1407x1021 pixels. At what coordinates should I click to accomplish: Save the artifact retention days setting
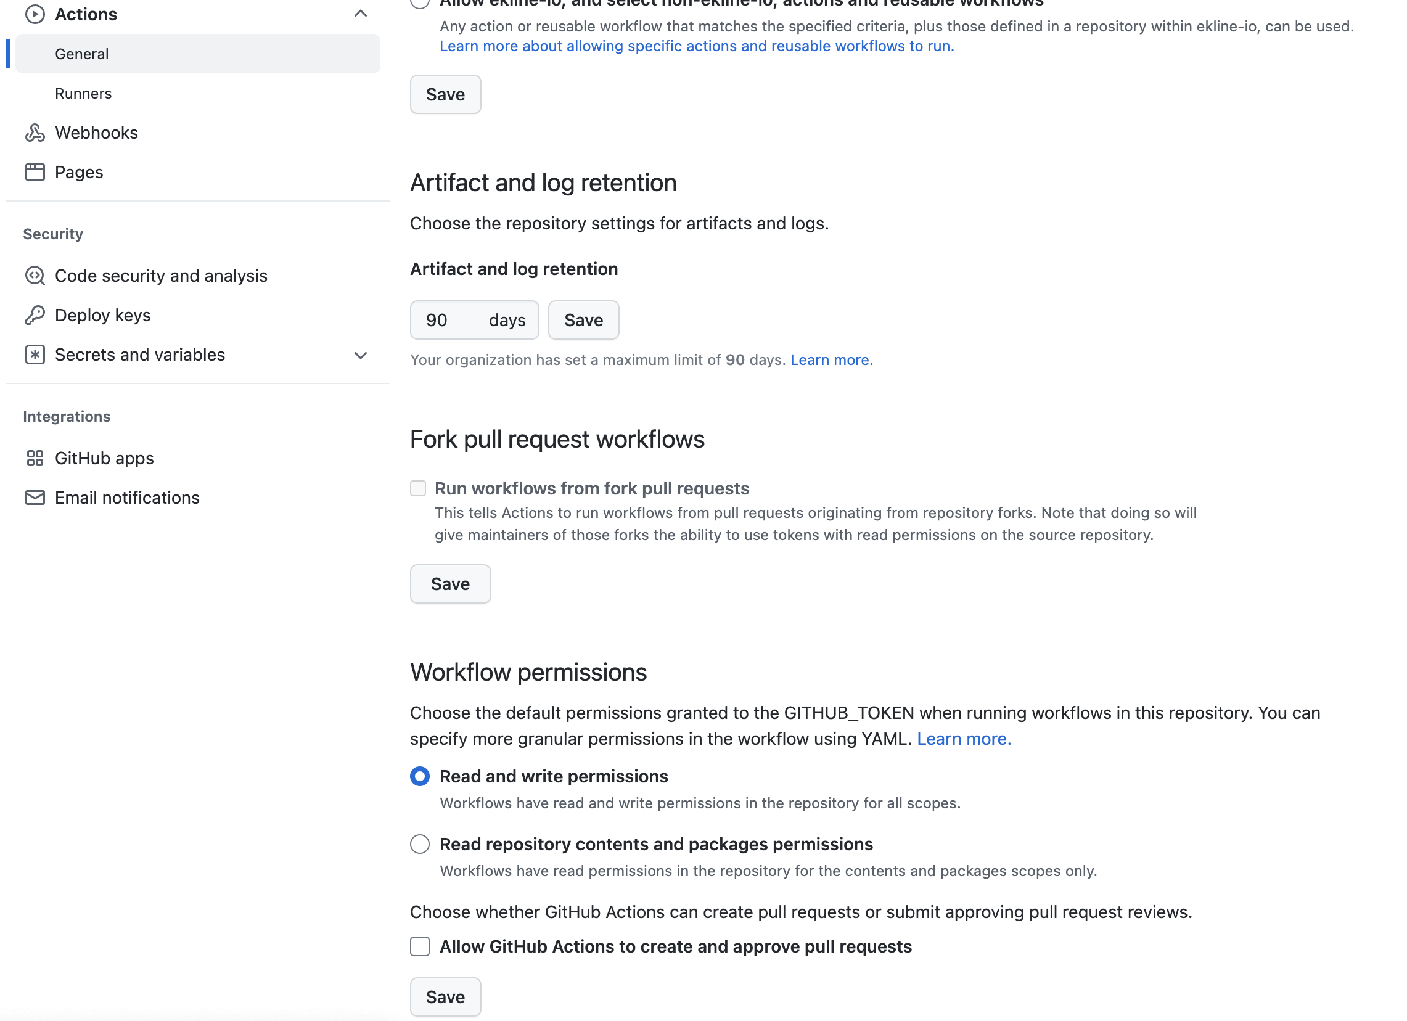point(583,320)
